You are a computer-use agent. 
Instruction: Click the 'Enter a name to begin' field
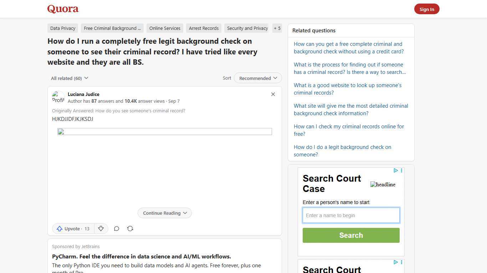(x=351, y=215)
